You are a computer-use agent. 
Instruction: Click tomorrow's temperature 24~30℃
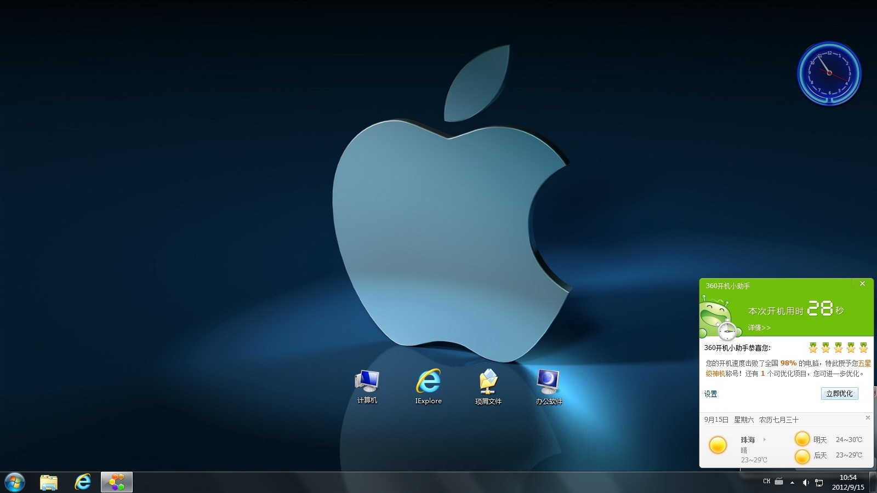[x=848, y=440]
